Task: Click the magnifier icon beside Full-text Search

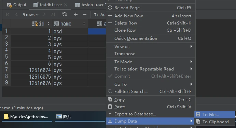Action: pyautogui.click(x=110, y=91)
